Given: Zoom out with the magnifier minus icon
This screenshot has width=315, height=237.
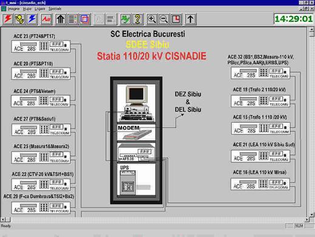Looking at the screenshot, I should [x=164, y=19].
